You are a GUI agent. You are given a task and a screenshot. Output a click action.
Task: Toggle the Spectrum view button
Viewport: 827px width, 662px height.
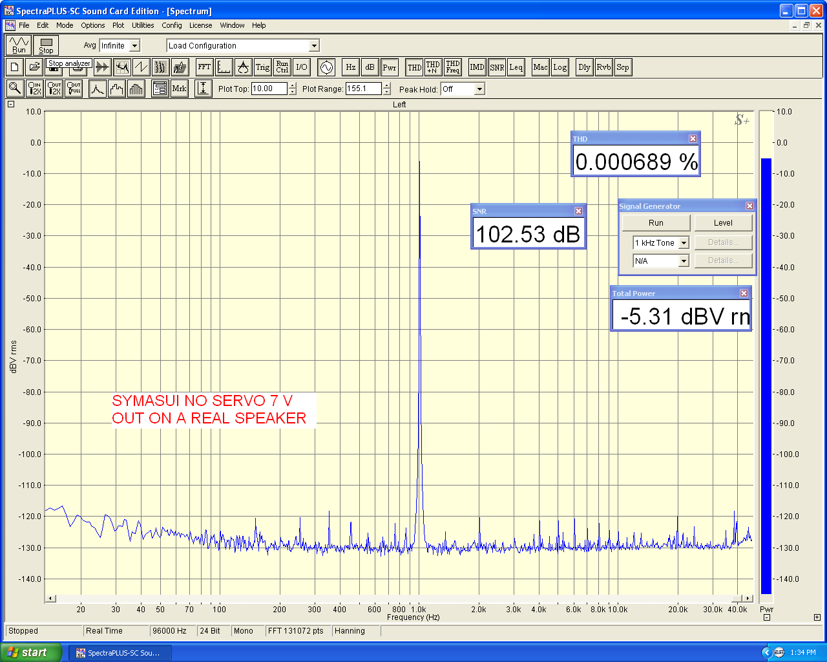click(x=122, y=67)
